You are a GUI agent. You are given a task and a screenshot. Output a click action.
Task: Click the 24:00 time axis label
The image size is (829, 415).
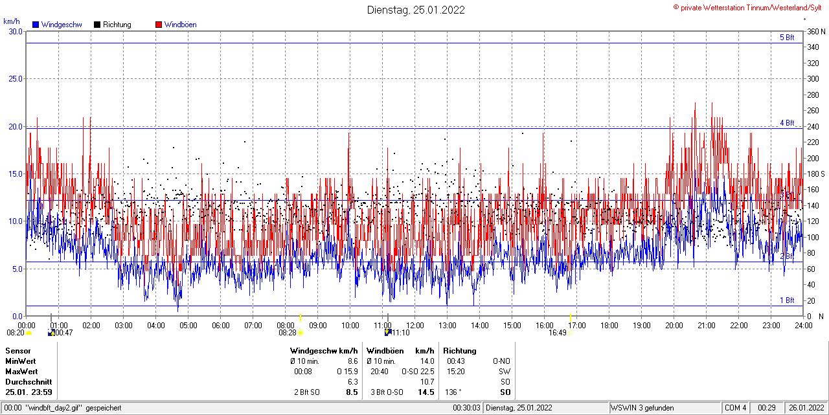tap(803, 326)
